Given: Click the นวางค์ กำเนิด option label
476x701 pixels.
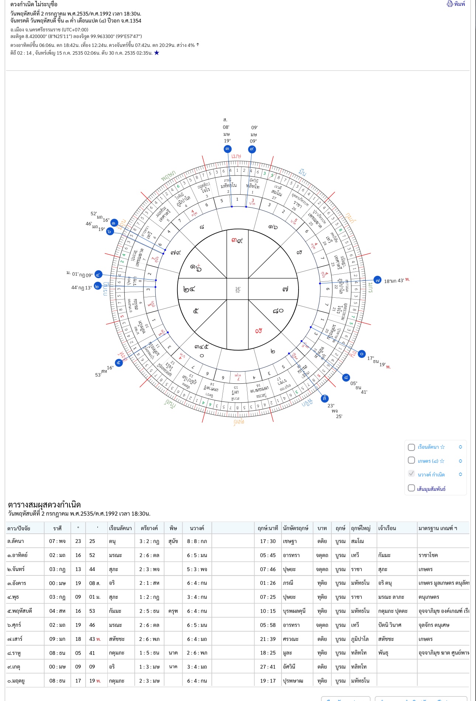Looking at the screenshot, I should coord(431,475).
